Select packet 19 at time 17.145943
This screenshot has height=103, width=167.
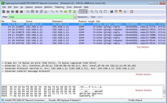(83, 38)
